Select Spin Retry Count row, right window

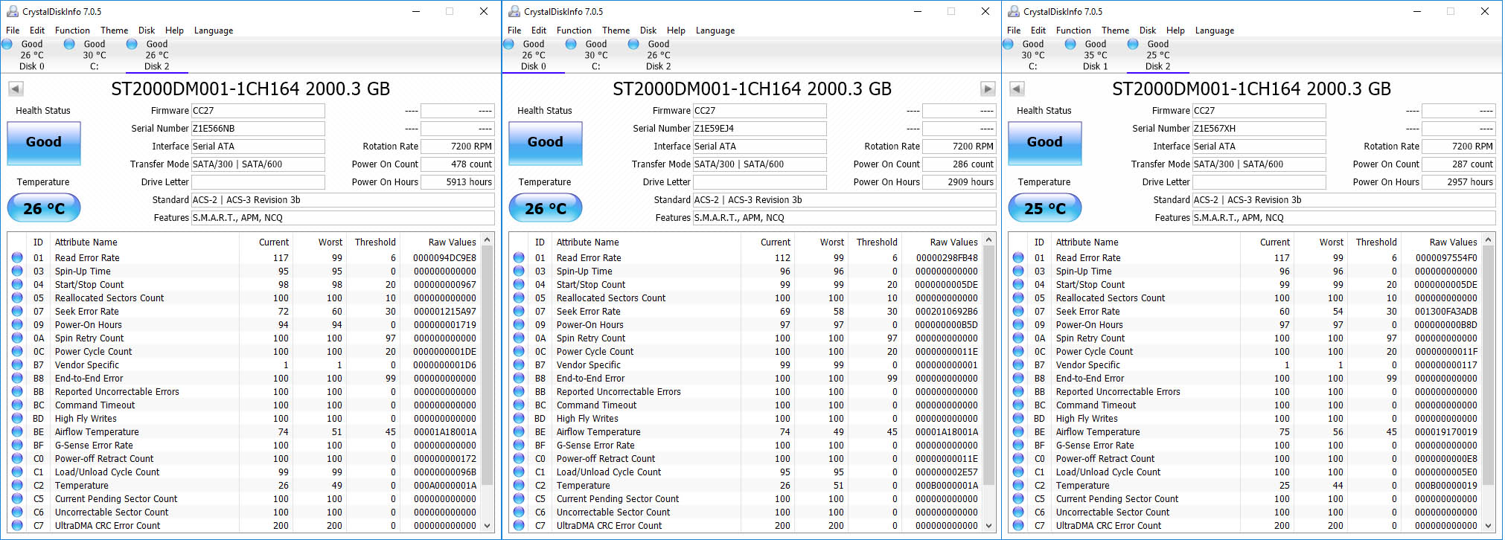pos(1245,338)
